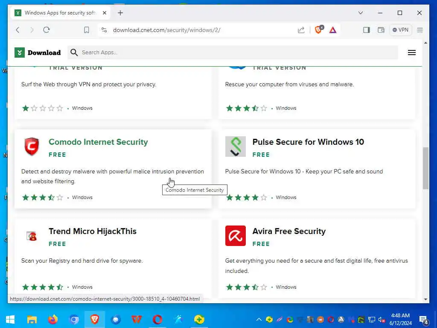
Task: Open Trend Micro HijackThis link
Action: pyautogui.click(x=93, y=231)
